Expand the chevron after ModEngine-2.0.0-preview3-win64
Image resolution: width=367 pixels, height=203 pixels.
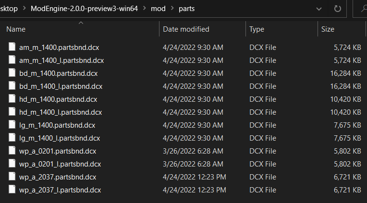click(x=143, y=9)
